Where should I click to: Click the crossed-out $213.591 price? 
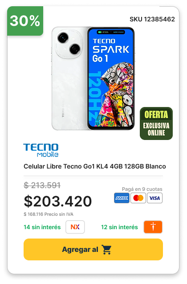[x=42, y=185]
